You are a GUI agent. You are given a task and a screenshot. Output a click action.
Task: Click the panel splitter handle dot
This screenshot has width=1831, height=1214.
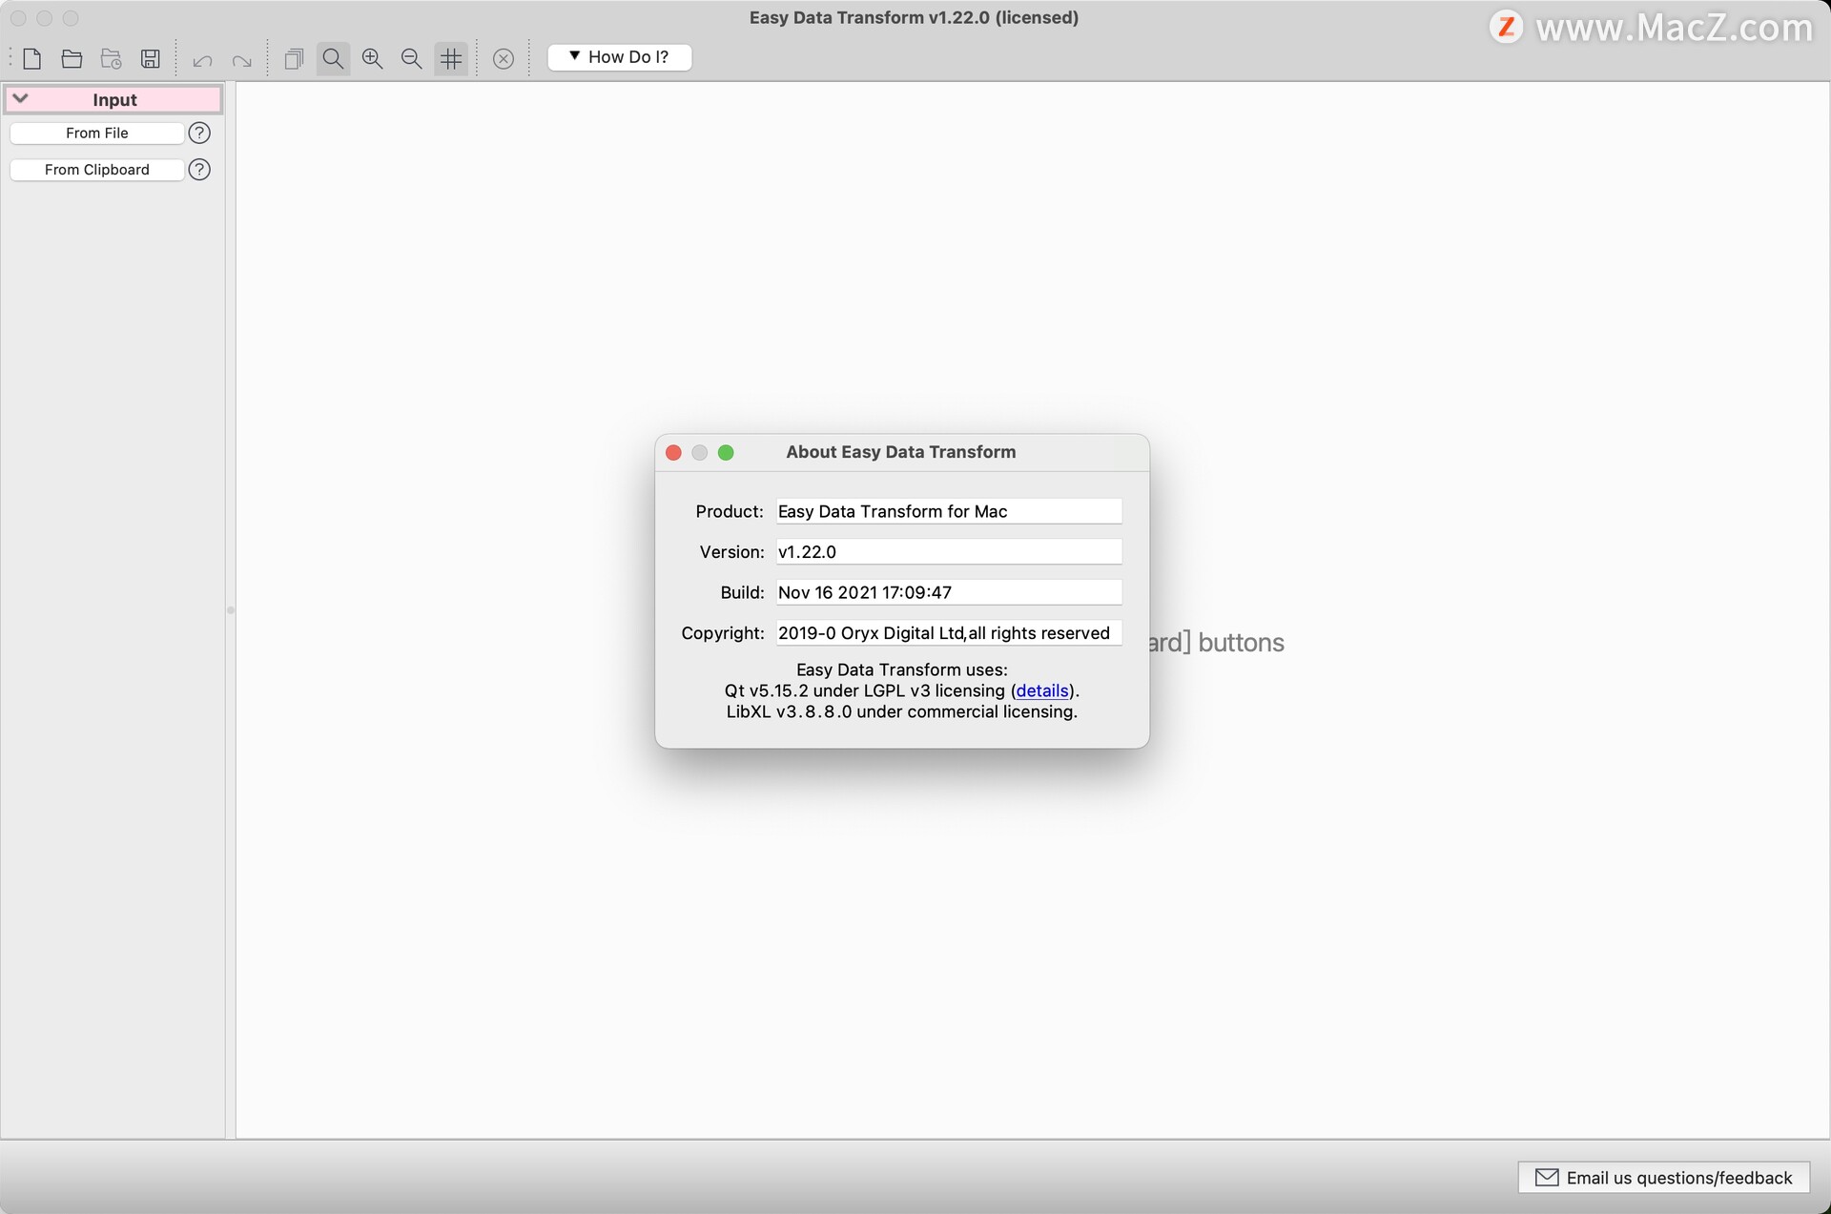point(230,609)
